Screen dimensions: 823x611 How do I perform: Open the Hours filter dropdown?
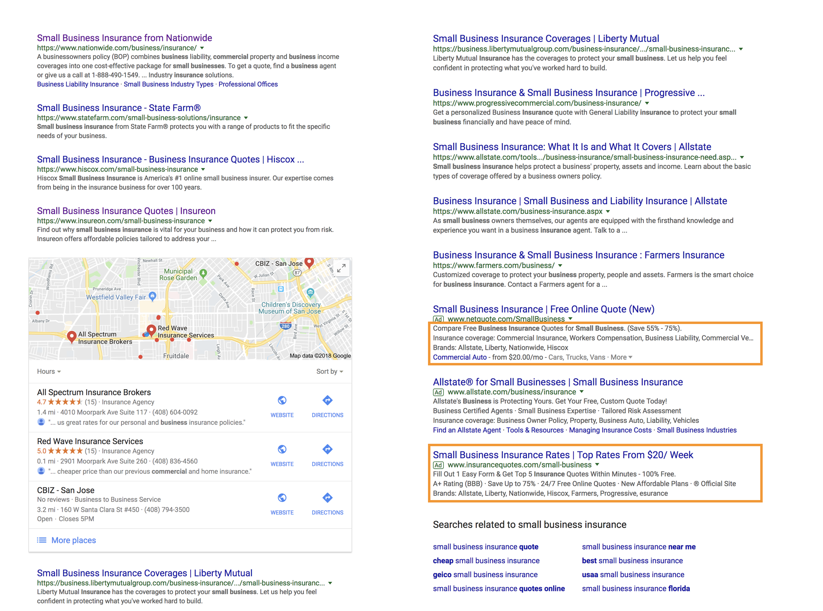tap(49, 371)
